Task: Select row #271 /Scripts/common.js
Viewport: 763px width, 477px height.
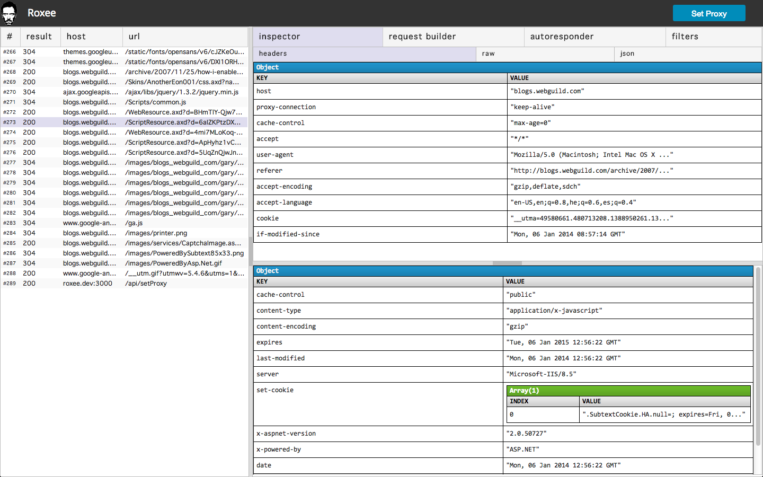Action: click(124, 102)
